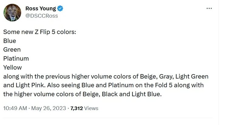225x125 pixels.
Task: Click the blue verified badge
Action: [60, 9]
